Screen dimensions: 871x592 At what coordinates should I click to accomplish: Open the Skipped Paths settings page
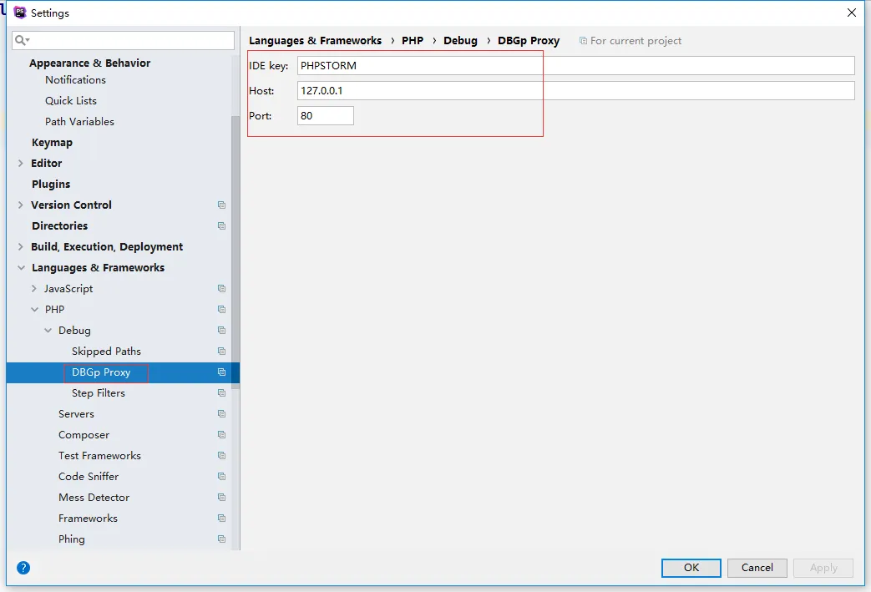106,352
